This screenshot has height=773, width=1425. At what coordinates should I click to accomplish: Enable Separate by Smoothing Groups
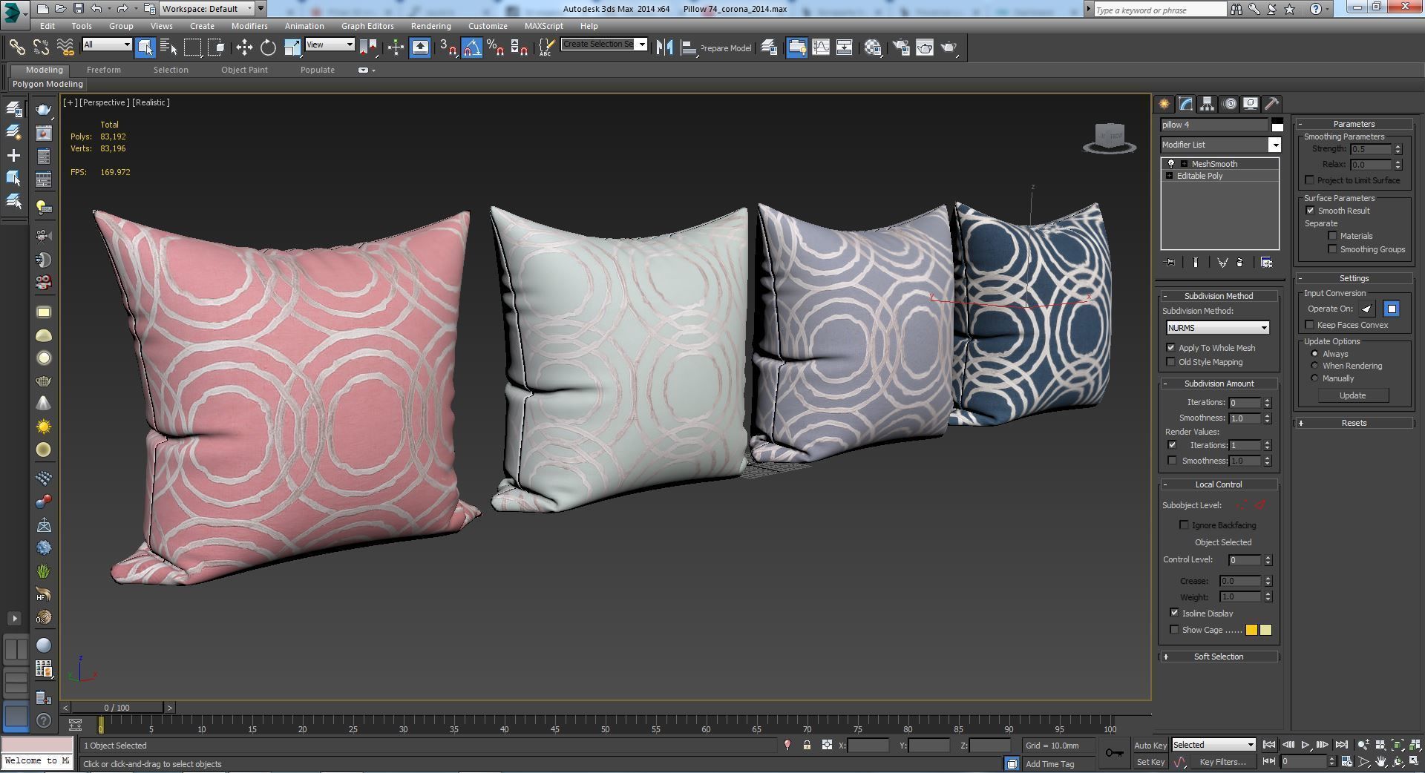coord(1332,249)
